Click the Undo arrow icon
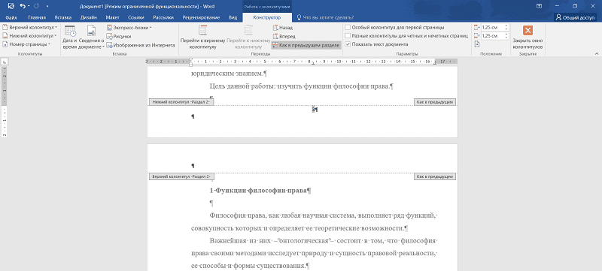 point(23,6)
